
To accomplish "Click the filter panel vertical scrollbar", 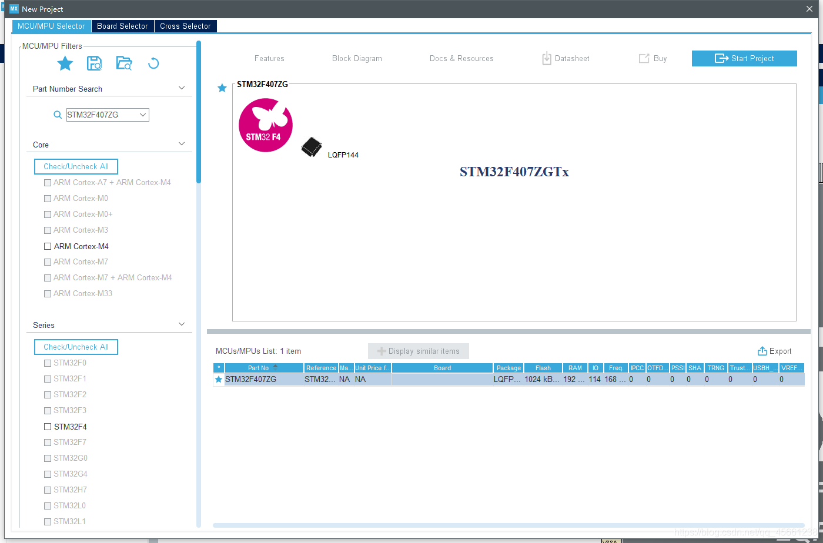I will click(199, 112).
